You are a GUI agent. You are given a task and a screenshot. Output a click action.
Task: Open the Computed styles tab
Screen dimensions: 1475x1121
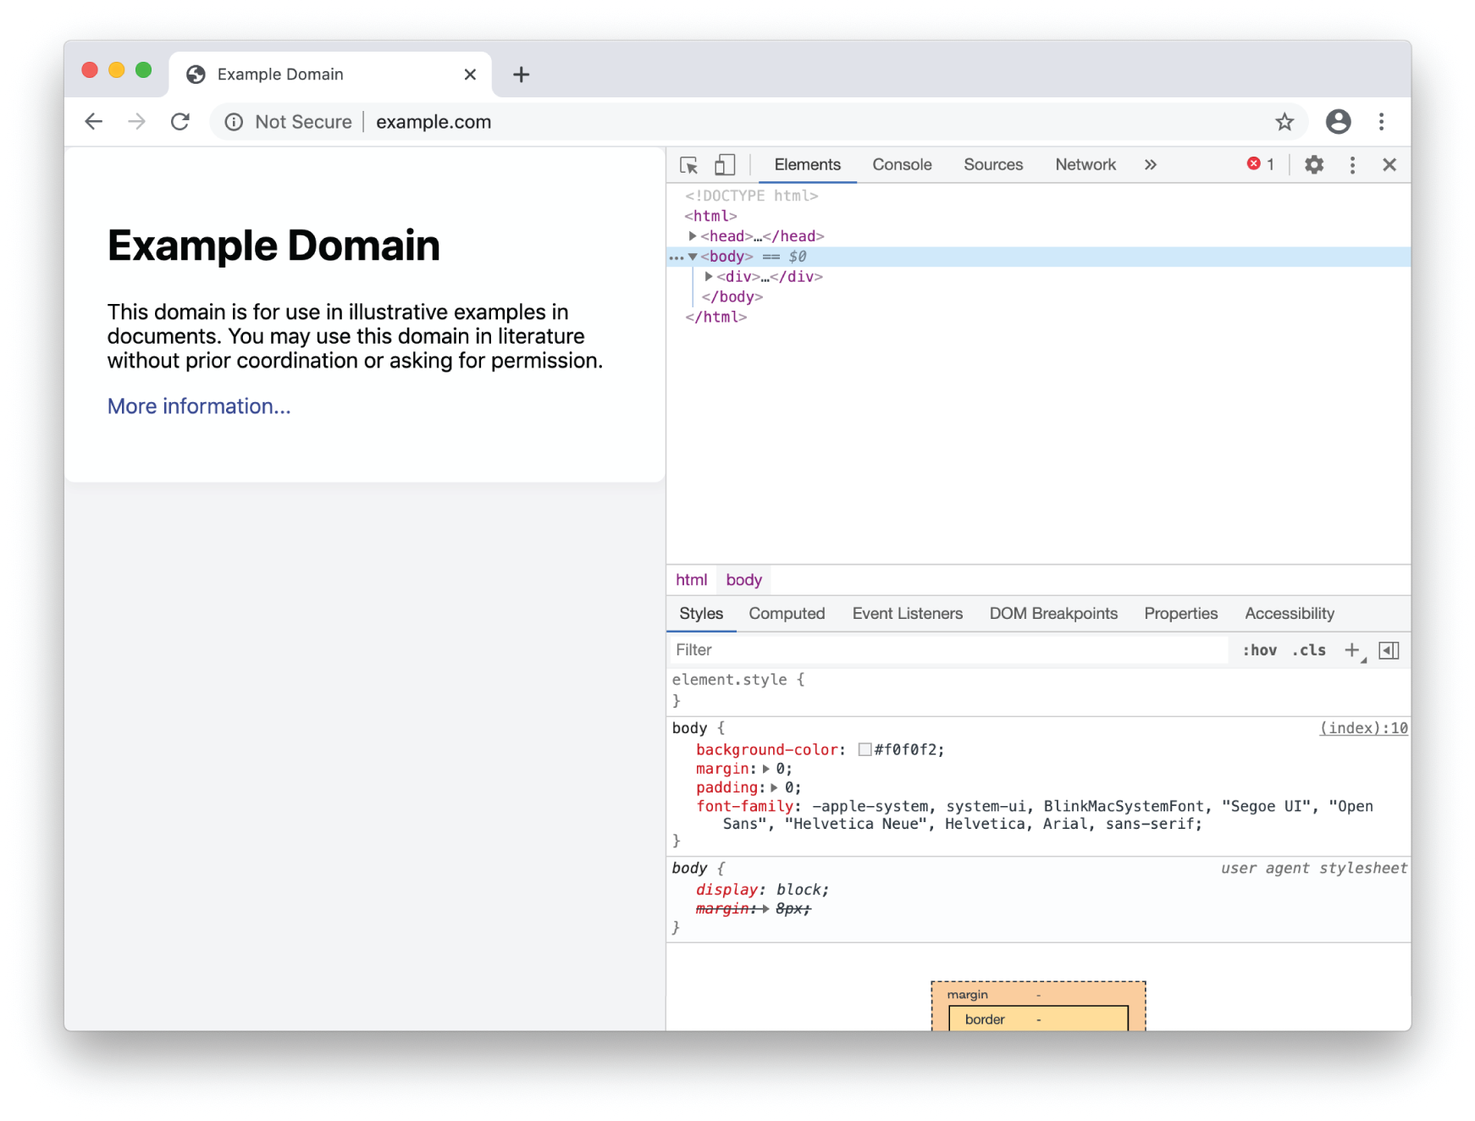coord(787,613)
